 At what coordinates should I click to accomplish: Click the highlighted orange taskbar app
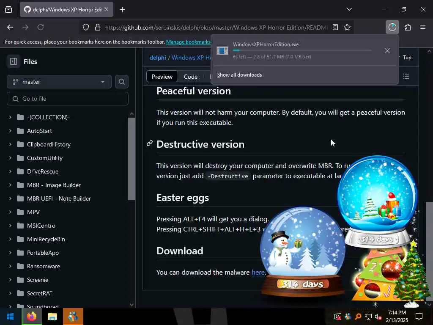[73, 317]
